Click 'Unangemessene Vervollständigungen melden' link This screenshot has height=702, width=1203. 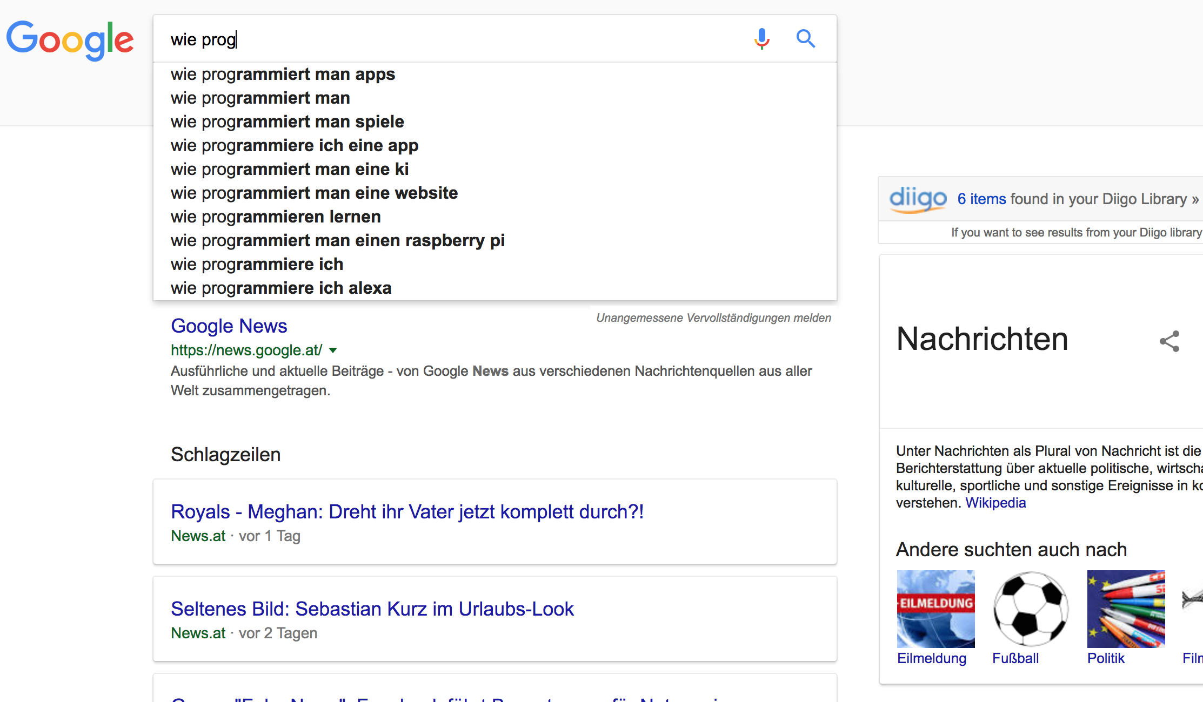coord(713,318)
